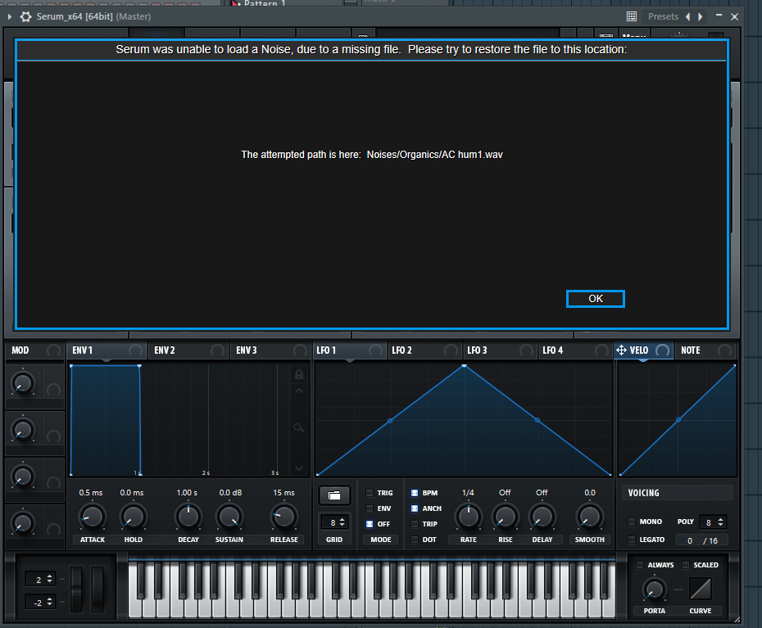762x628 pixels.
Task: Switch to the LFO 3 tab
Action: [x=500, y=350]
